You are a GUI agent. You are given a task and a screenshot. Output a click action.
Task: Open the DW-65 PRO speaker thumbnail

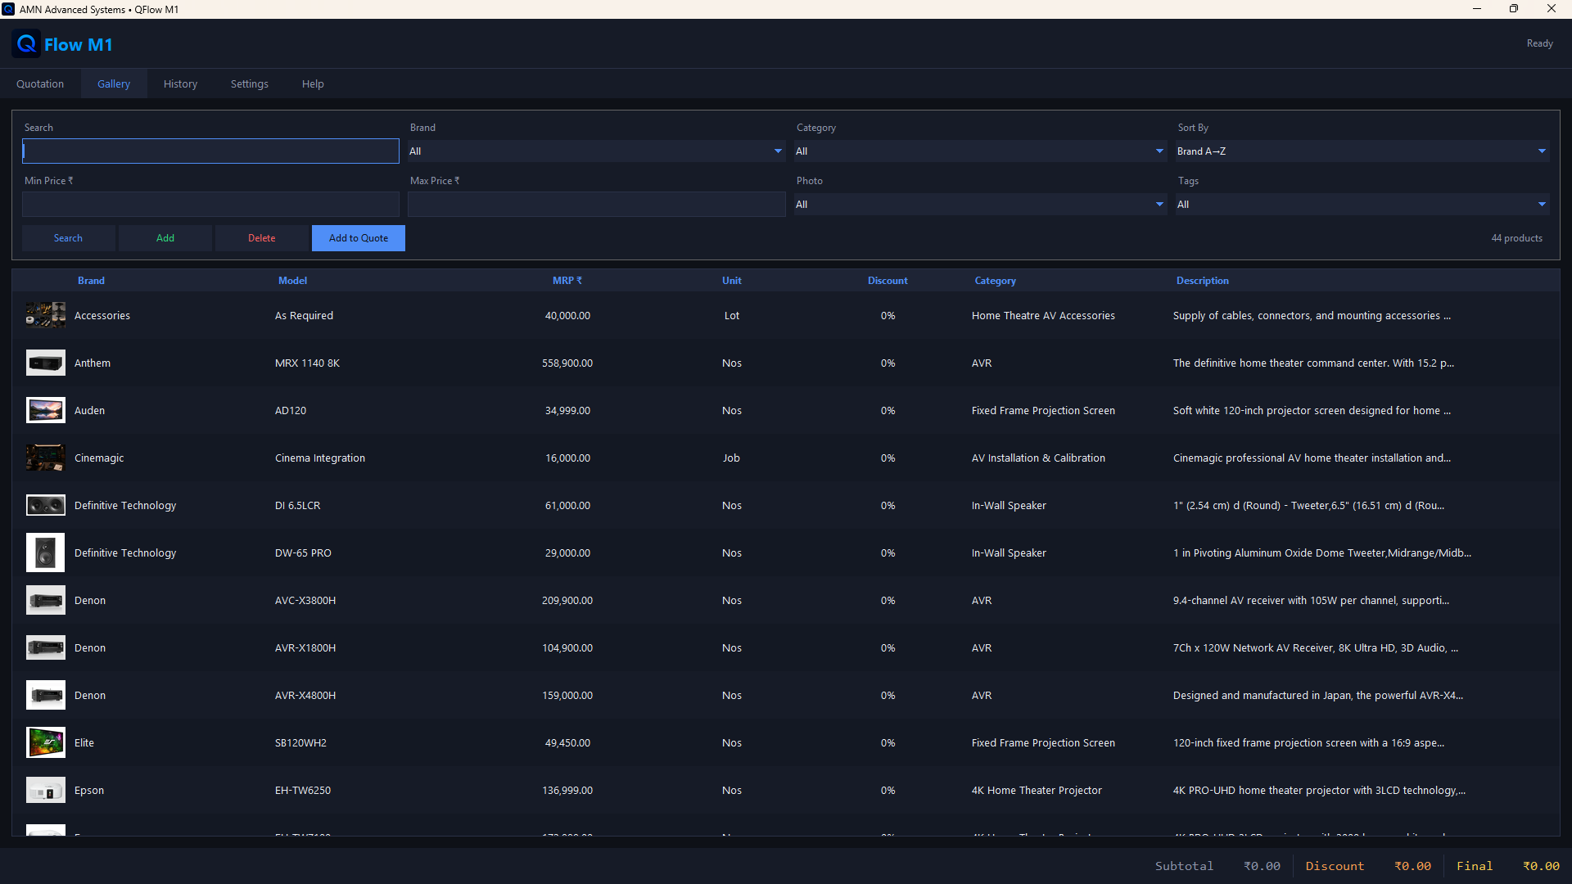point(46,552)
